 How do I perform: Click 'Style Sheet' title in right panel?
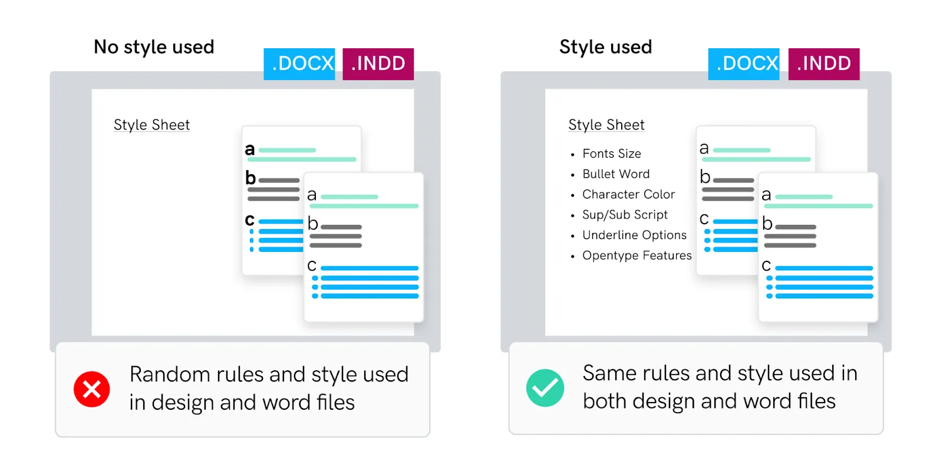point(606,125)
